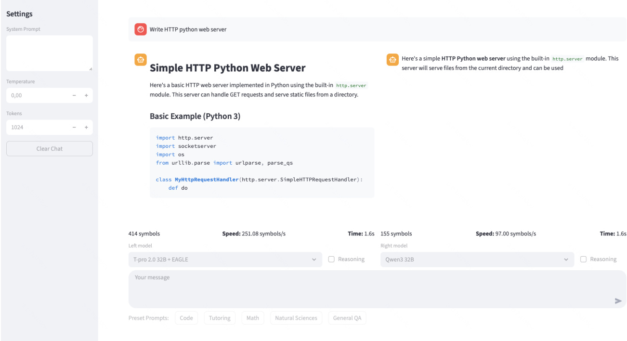Choose the Math preset prompt

pos(253,318)
